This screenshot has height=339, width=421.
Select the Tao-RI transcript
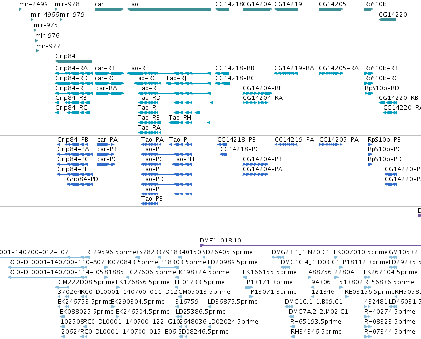(x=169, y=113)
